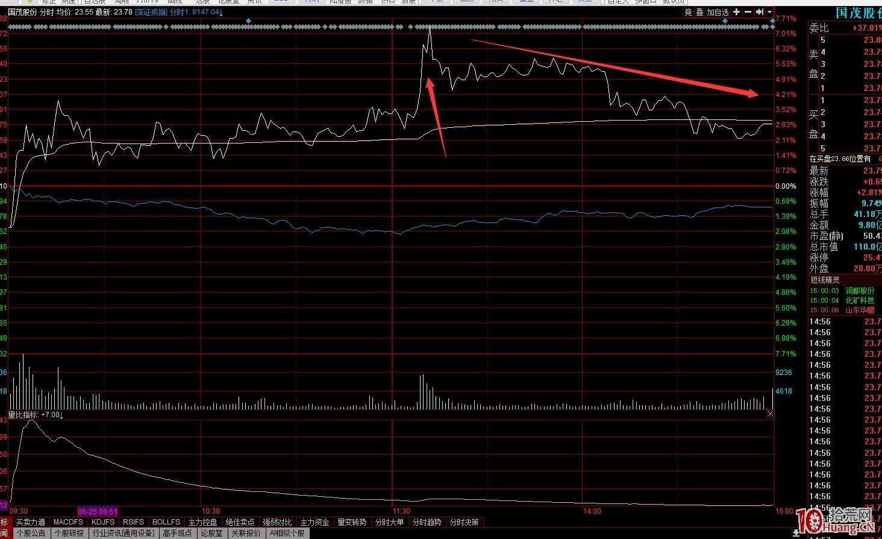The image size is (882, 539).
Task: Open the 个股研报 research tab
Action: (x=69, y=533)
